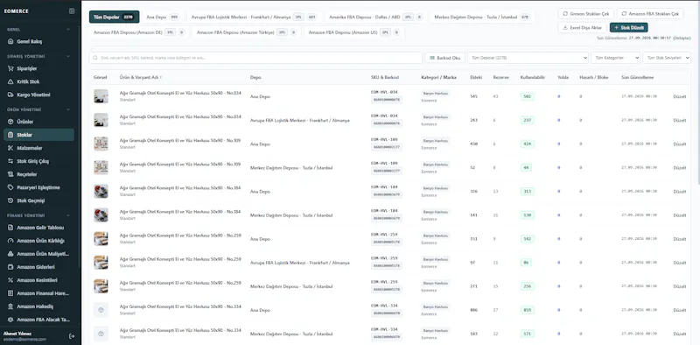Viewport: 700px width, 345px height.
Task: Open Amazon Giderleri wallet icon
Action: tap(10, 267)
